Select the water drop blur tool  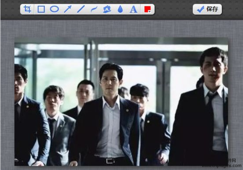(x=120, y=9)
